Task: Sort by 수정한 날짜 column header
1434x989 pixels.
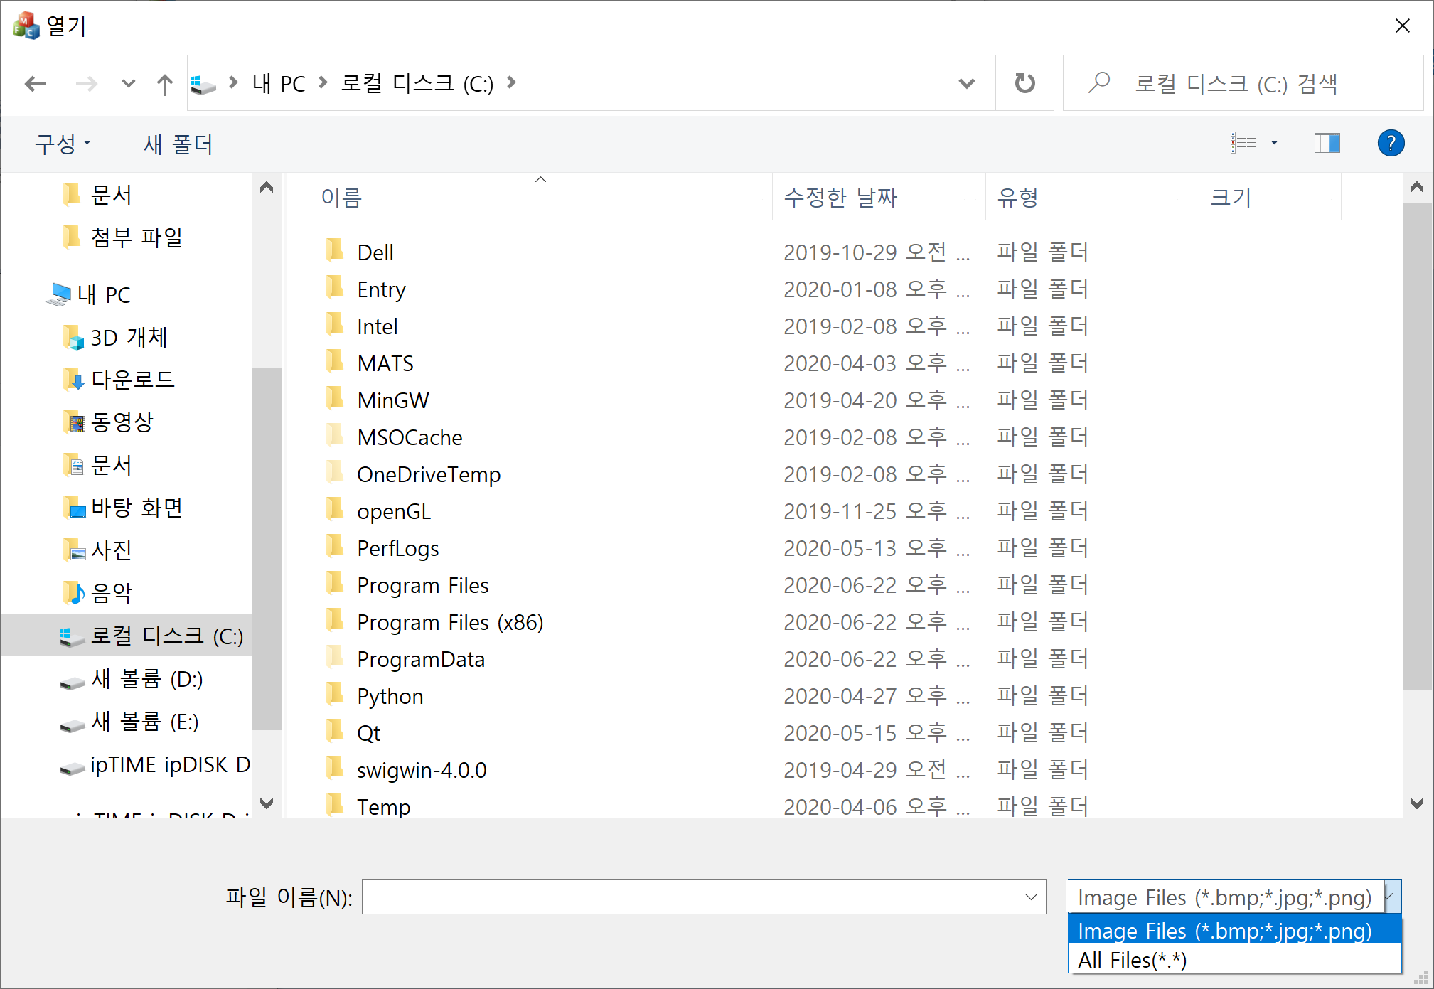Action: click(x=840, y=198)
